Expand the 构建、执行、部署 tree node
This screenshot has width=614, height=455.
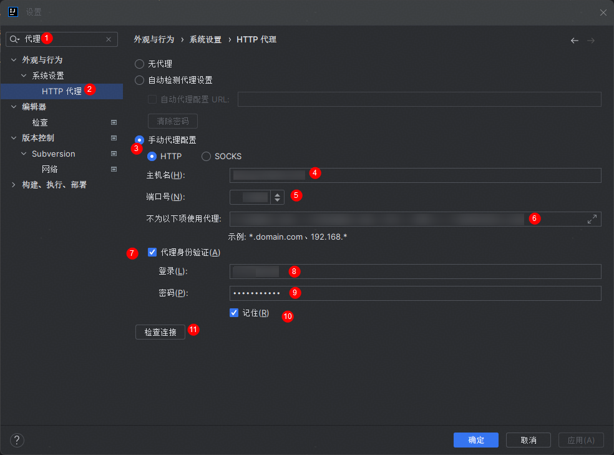(14, 185)
